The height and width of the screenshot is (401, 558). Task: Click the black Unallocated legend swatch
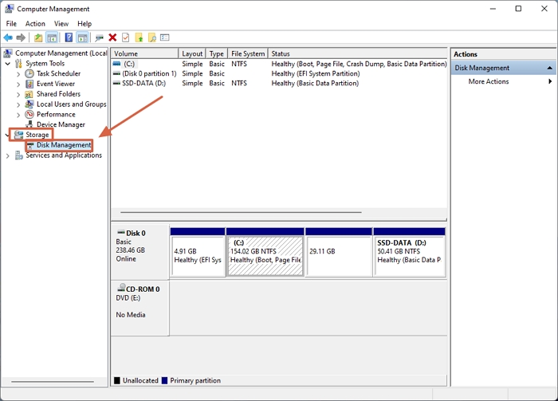(117, 381)
